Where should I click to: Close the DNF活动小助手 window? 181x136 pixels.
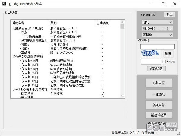pyautogui.click(x=175, y=4)
